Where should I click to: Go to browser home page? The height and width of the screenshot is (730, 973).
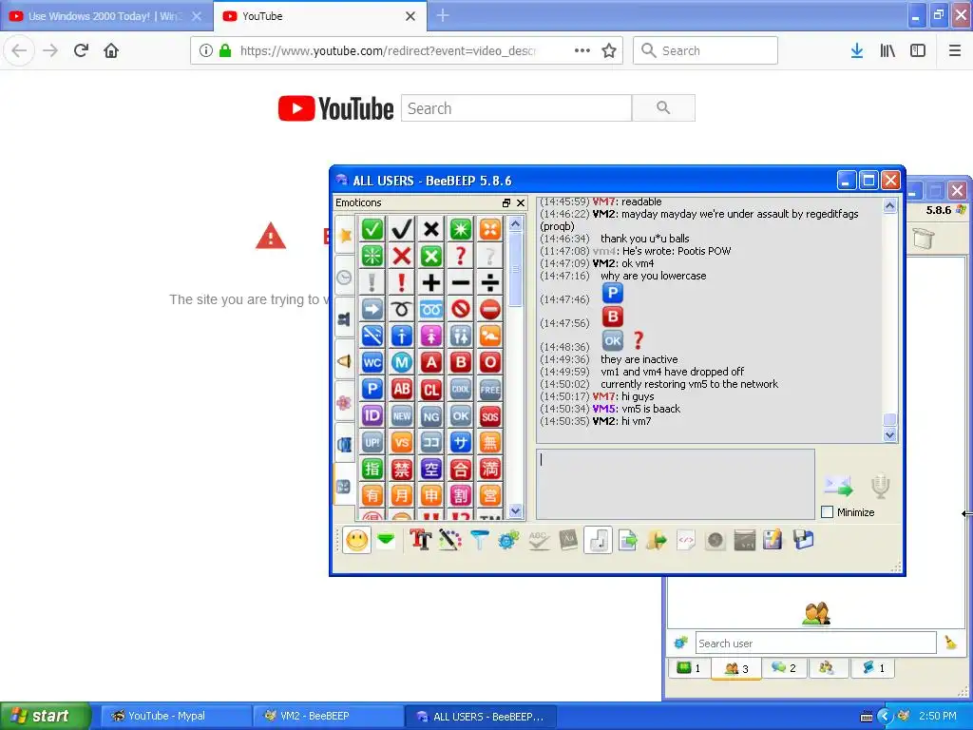point(111,50)
